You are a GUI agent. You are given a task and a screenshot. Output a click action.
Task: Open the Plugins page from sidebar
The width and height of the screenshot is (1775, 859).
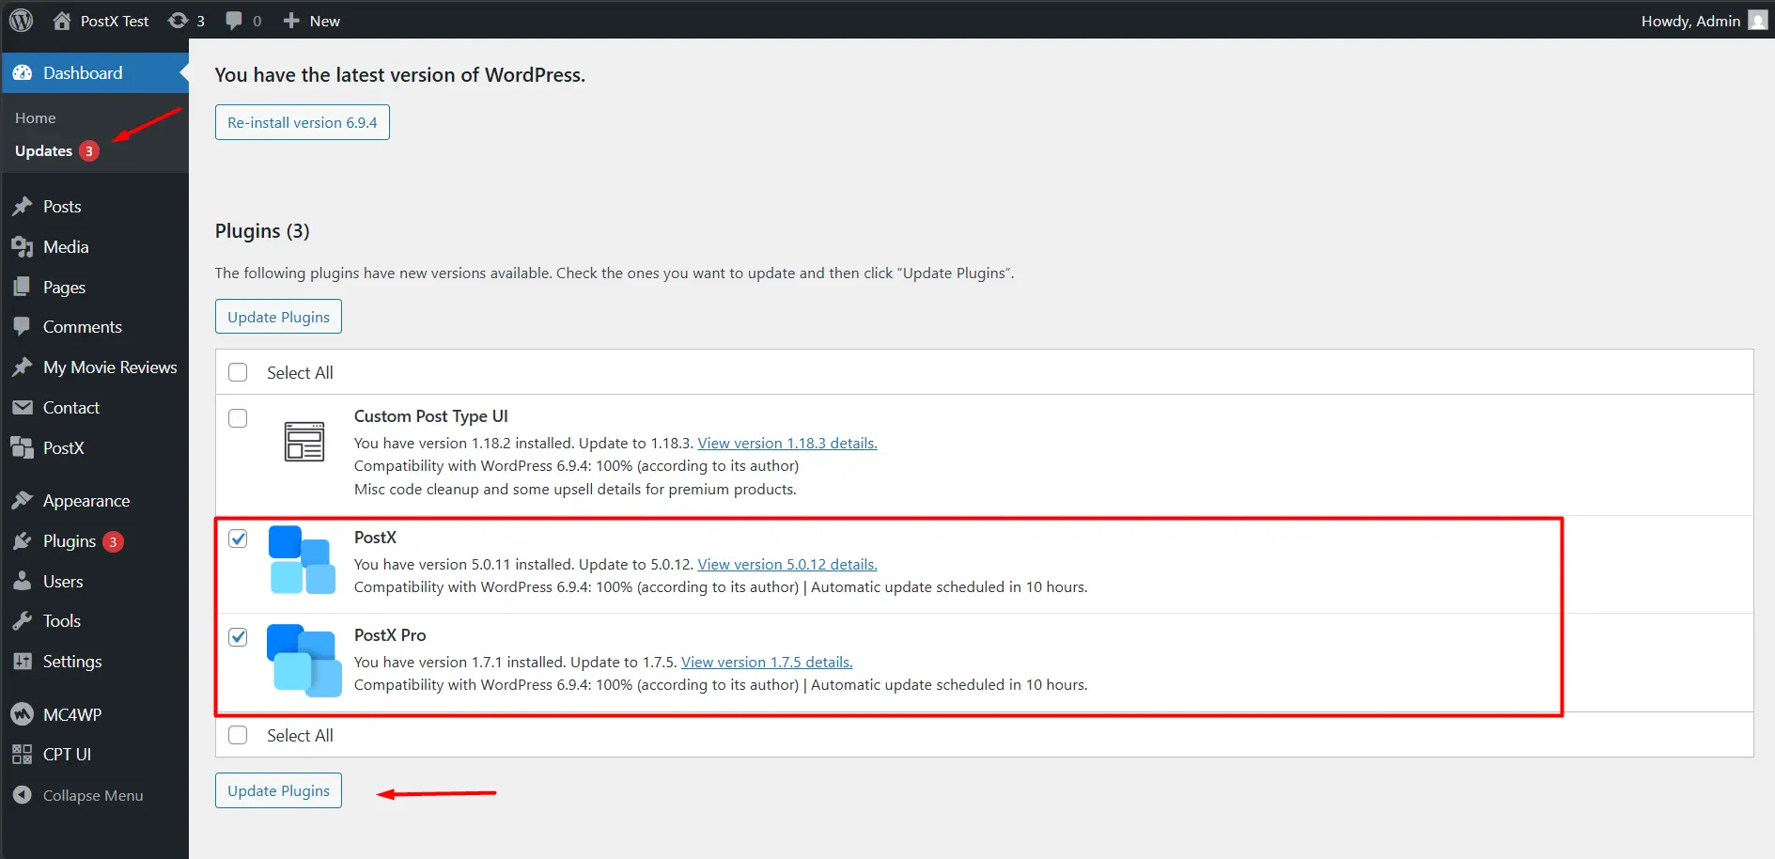coord(70,540)
